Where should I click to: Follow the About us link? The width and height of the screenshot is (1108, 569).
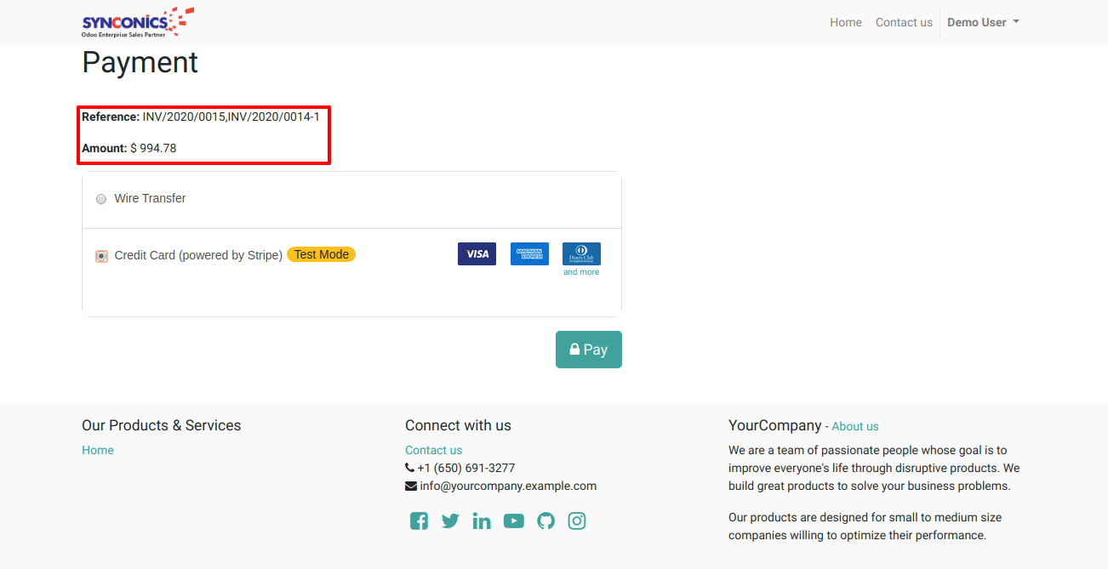click(855, 427)
